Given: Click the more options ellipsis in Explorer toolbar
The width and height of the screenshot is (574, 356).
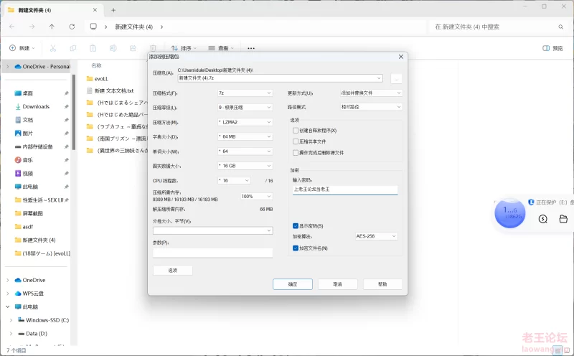Looking at the screenshot, I should tap(251, 48).
